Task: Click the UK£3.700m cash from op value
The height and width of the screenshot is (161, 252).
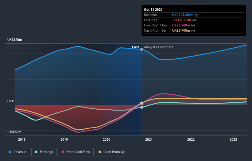Action: (x=181, y=30)
